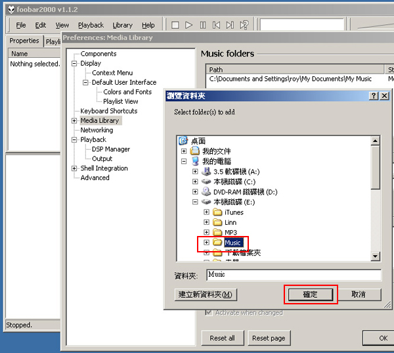Collapse the local disk (E:) node
Image resolution: width=394 pixels, height=353 pixels.
tap(195, 202)
